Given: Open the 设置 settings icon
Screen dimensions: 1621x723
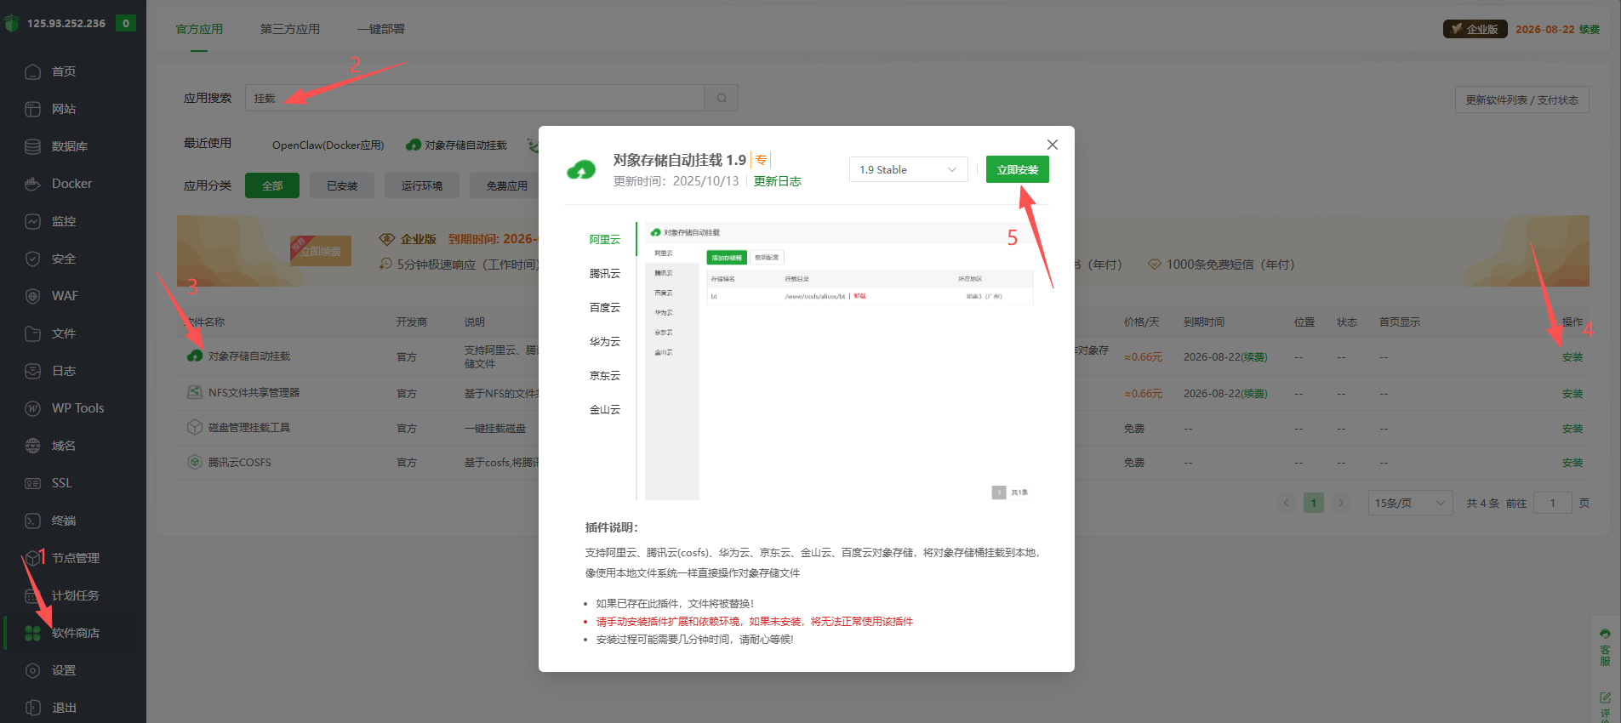Looking at the screenshot, I should point(32,670).
